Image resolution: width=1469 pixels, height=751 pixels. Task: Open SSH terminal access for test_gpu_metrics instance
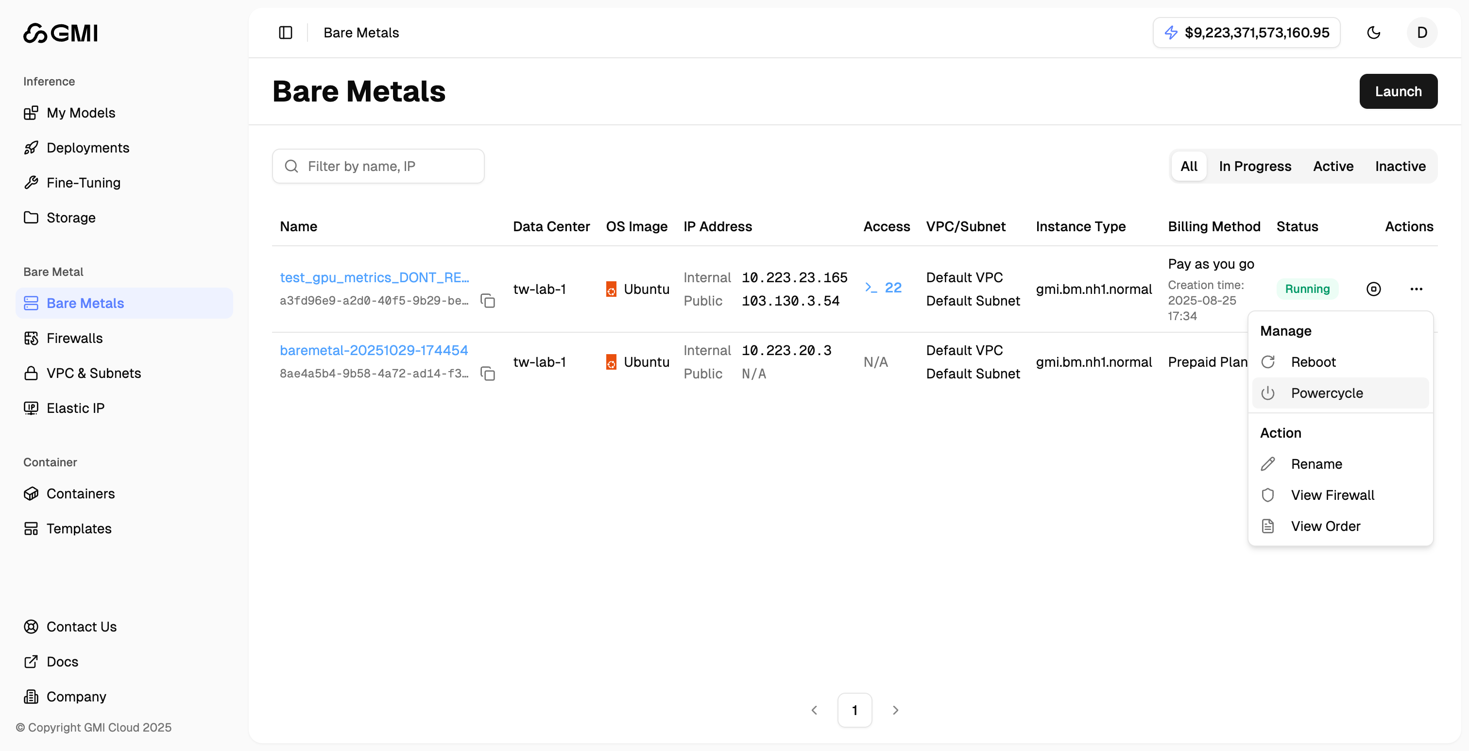(883, 288)
